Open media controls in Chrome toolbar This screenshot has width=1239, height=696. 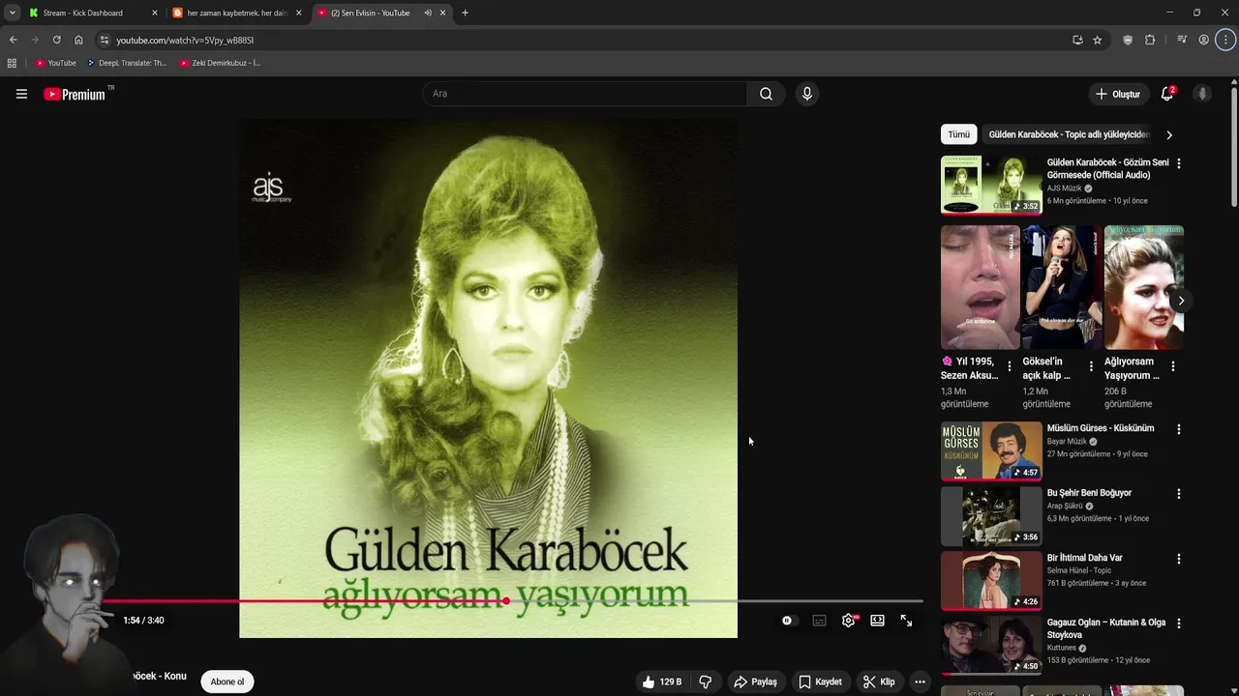point(1182,40)
